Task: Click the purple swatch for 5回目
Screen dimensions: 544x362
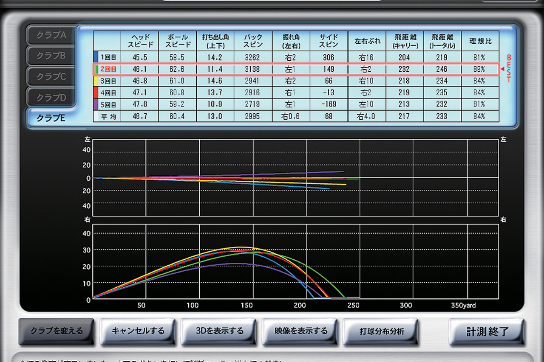Action: 96,104
